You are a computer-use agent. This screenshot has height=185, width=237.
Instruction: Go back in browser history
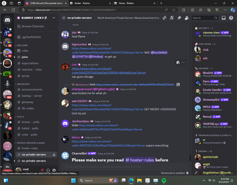[x=5, y=10]
